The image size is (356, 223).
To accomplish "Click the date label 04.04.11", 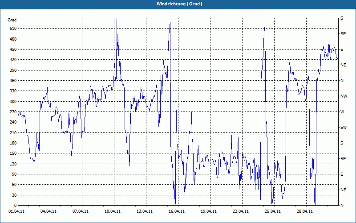I will click(49, 211).
